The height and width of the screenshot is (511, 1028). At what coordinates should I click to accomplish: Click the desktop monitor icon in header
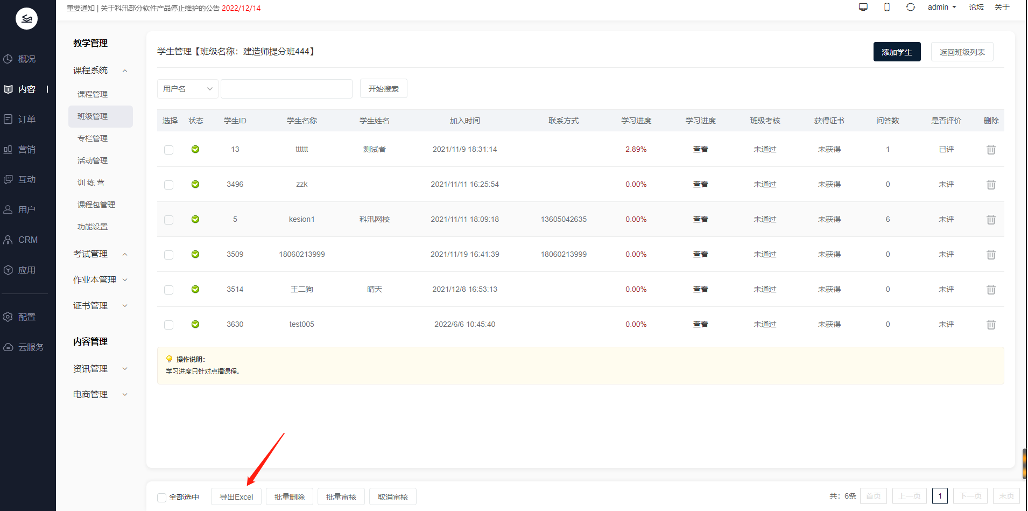(863, 7)
